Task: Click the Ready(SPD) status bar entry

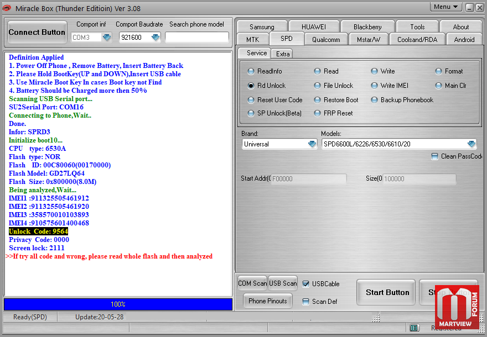Action: [30, 317]
